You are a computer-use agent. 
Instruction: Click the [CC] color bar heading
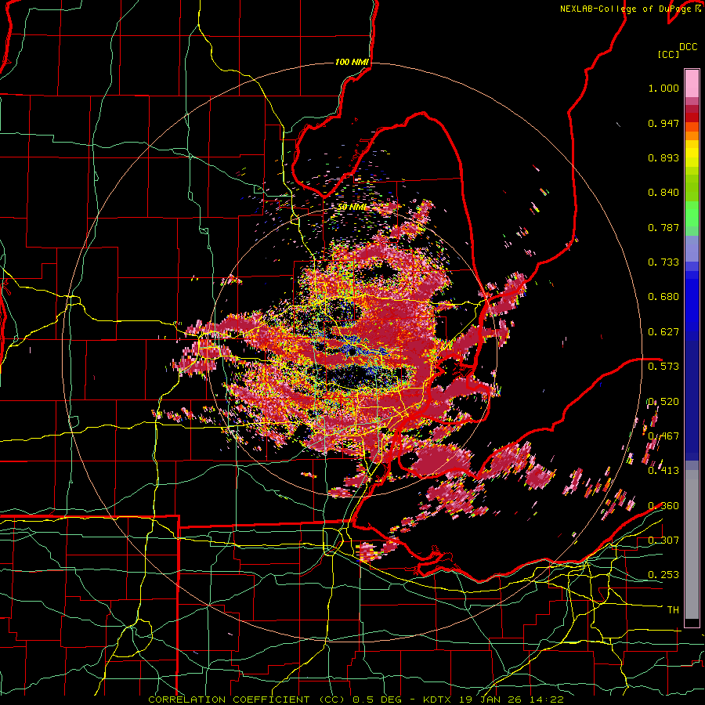coord(668,54)
